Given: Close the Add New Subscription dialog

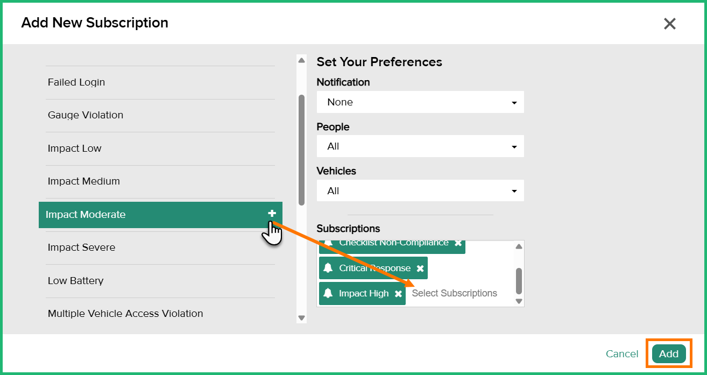Looking at the screenshot, I should click(x=669, y=23).
